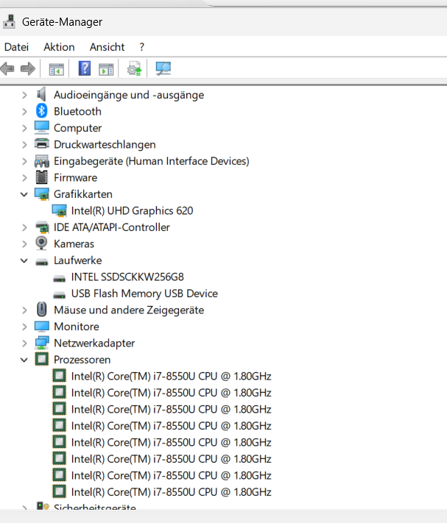
Task: Select the Druckwarteschlangen category label
Action: pyautogui.click(x=105, y=145)
